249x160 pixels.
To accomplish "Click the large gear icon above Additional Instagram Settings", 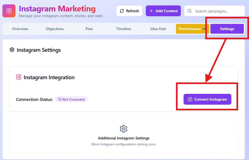I will tap(124, 129).
